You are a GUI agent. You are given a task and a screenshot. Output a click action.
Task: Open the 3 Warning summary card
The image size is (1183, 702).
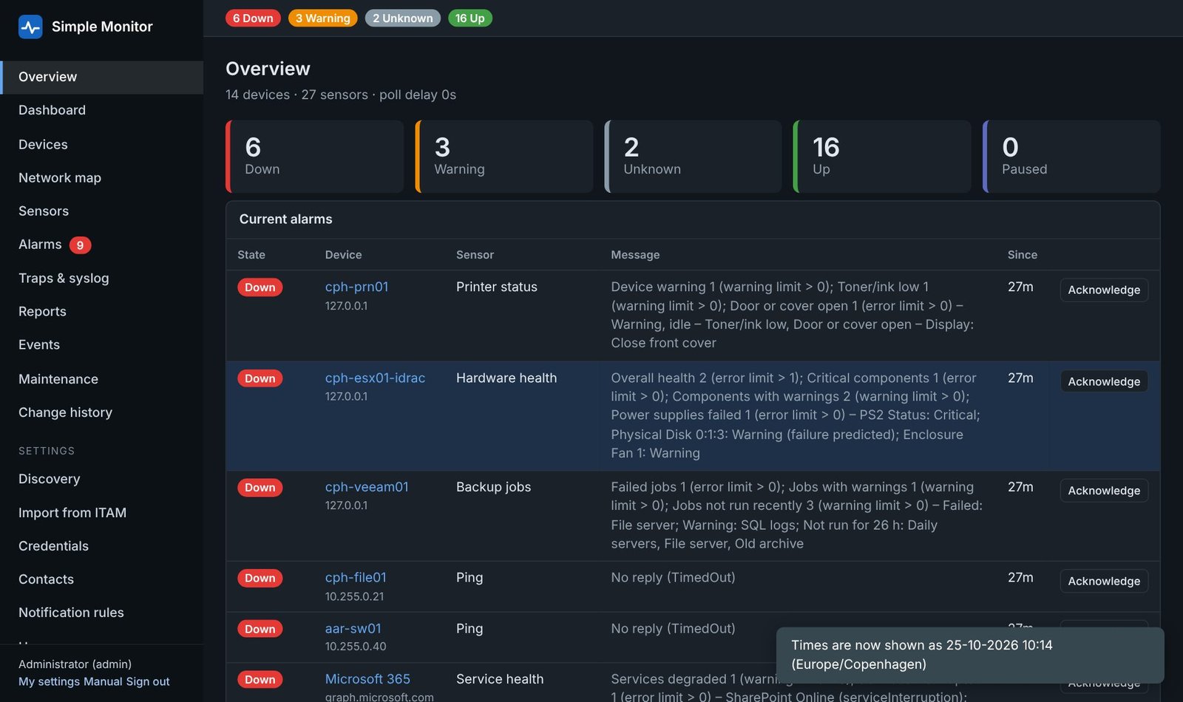(504, 157)
